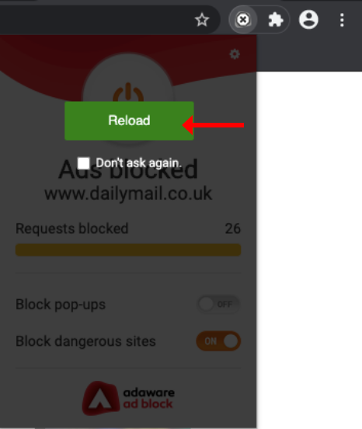Click the orange power button icon
362x429 pixels.
[128, 92]
